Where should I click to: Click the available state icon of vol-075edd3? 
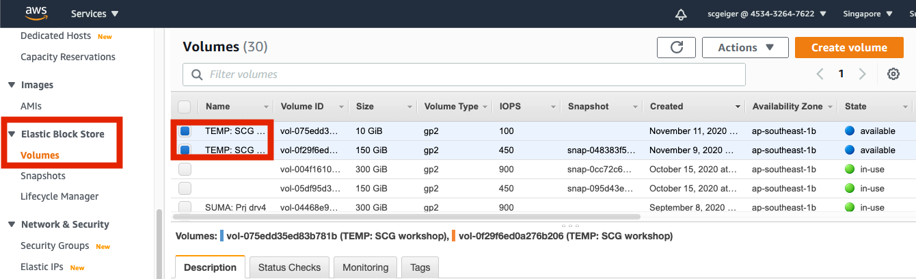[x=850, y=131]
